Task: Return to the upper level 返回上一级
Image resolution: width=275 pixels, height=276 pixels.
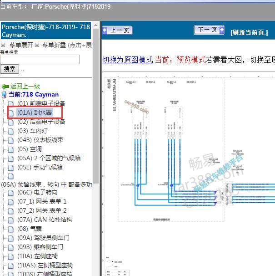Action: [25, 87]
